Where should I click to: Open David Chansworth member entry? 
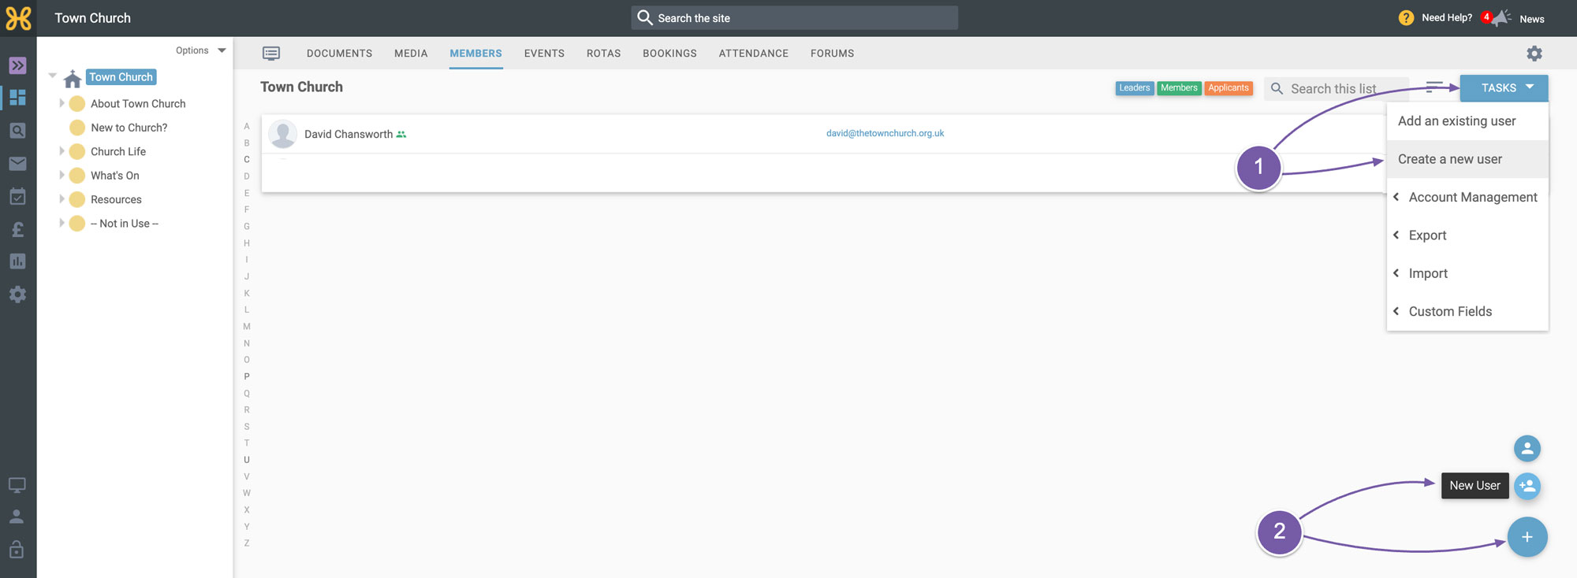point(349,134)
